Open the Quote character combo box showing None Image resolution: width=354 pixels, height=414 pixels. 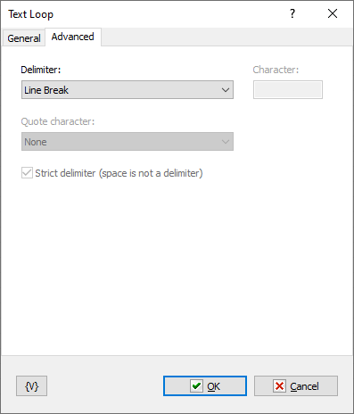coord(128,142)
